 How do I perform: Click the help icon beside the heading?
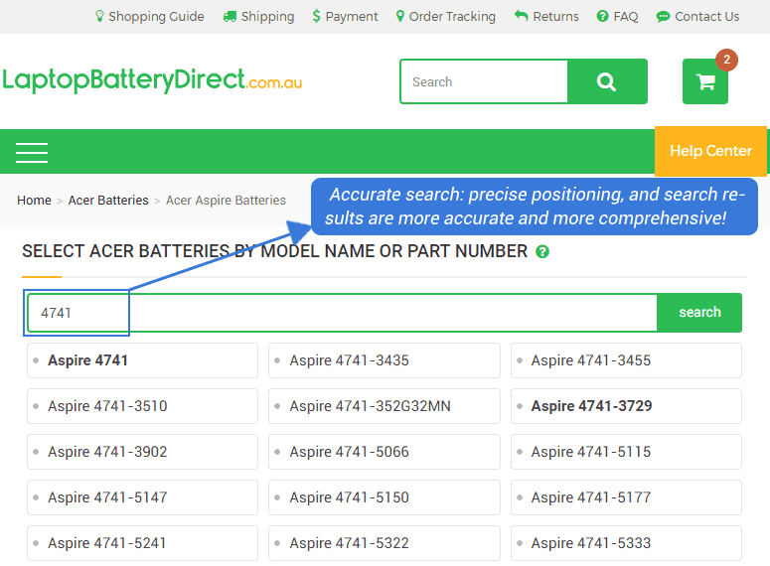click(542, 252)
